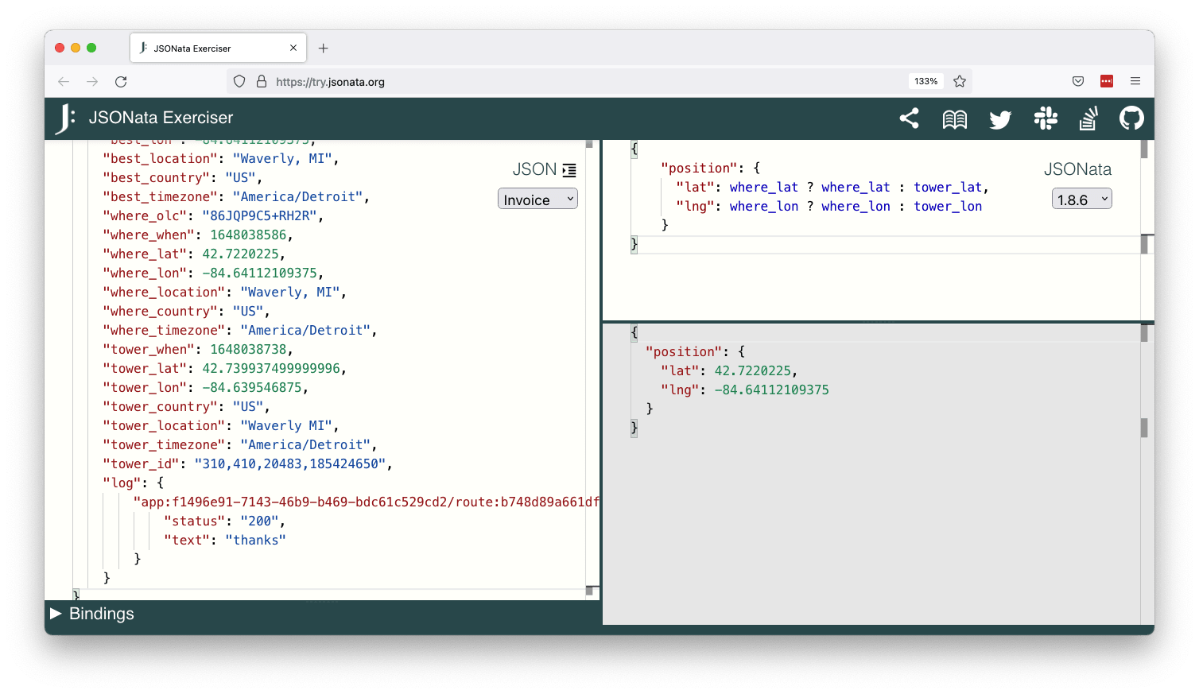Click "tower_location" value Waverly MI

(285, 426)
